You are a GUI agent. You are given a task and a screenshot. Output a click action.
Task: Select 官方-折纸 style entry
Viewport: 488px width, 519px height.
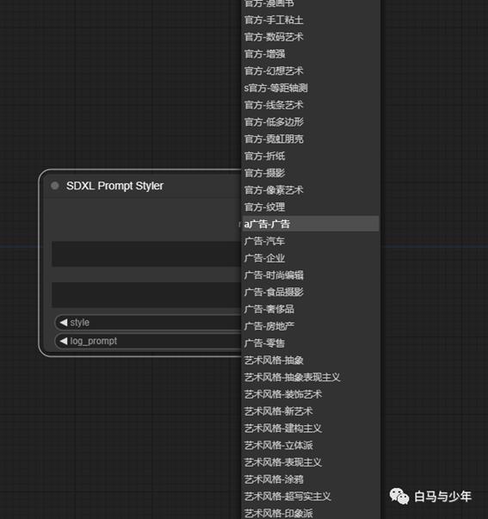[x=311, y=156]
